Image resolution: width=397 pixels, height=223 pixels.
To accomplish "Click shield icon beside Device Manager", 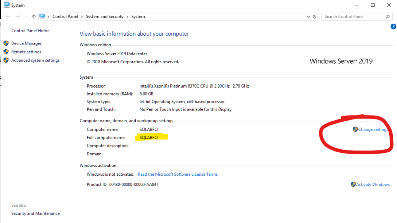I will point(6,43).
